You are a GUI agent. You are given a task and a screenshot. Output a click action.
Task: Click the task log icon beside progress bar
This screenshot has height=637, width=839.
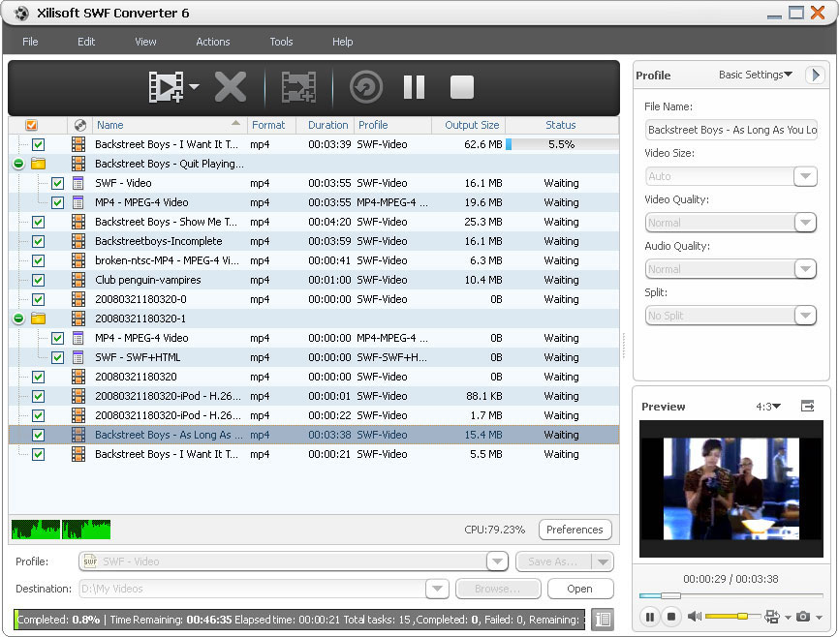(x=602, y=619)
